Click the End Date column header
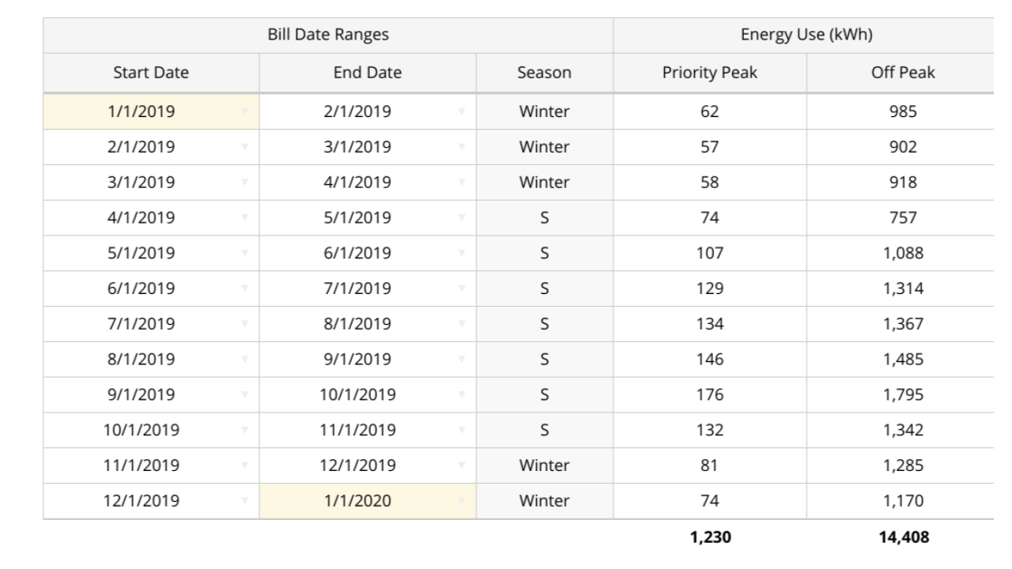The width and height of the screenshot is (1012, 569). pos(368,73)
